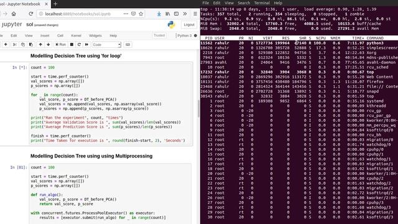Open the terminal View menu
Viewport: 398px width, 224px height.
click(x=229, y=3)
